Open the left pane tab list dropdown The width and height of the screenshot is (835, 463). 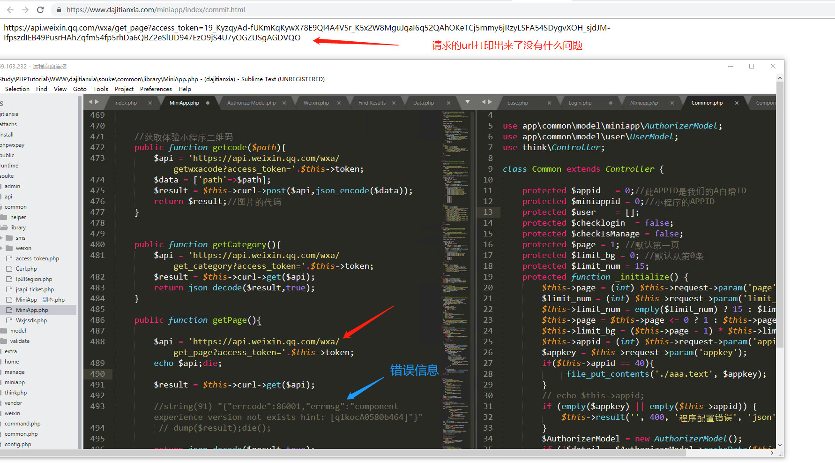click(x=467, y=102)
